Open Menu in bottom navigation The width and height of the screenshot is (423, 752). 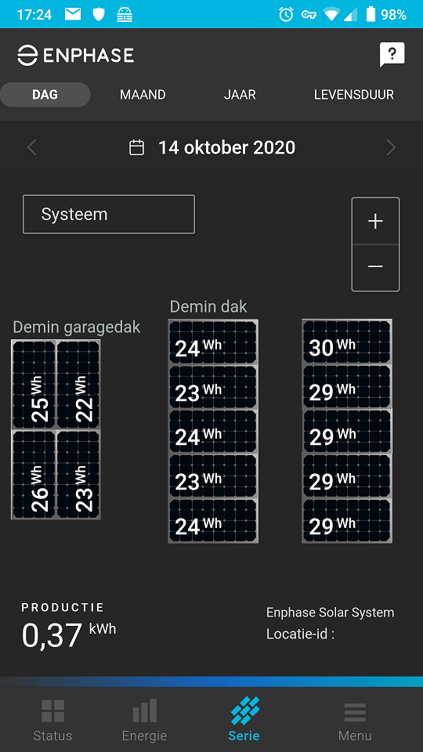tap(355, 721)
